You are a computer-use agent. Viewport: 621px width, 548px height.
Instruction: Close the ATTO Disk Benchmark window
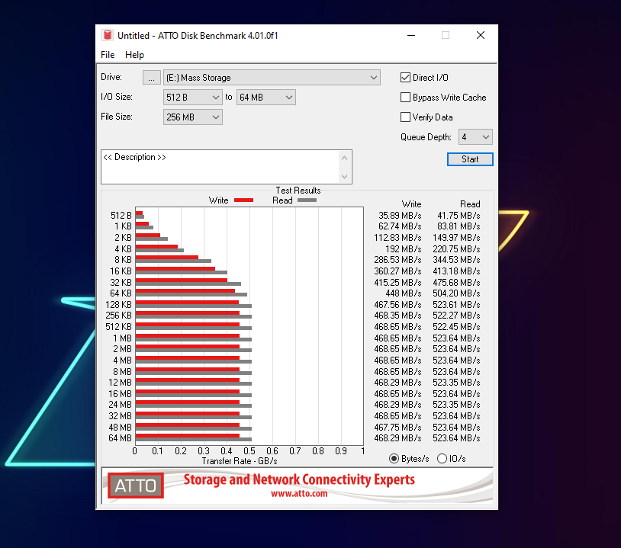[x=481, y=35]
